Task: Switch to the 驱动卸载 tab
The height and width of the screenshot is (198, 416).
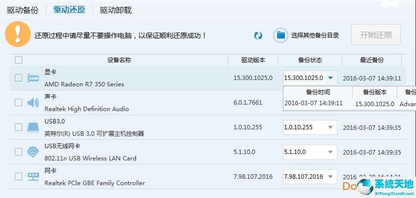Action: click(116, 10)
